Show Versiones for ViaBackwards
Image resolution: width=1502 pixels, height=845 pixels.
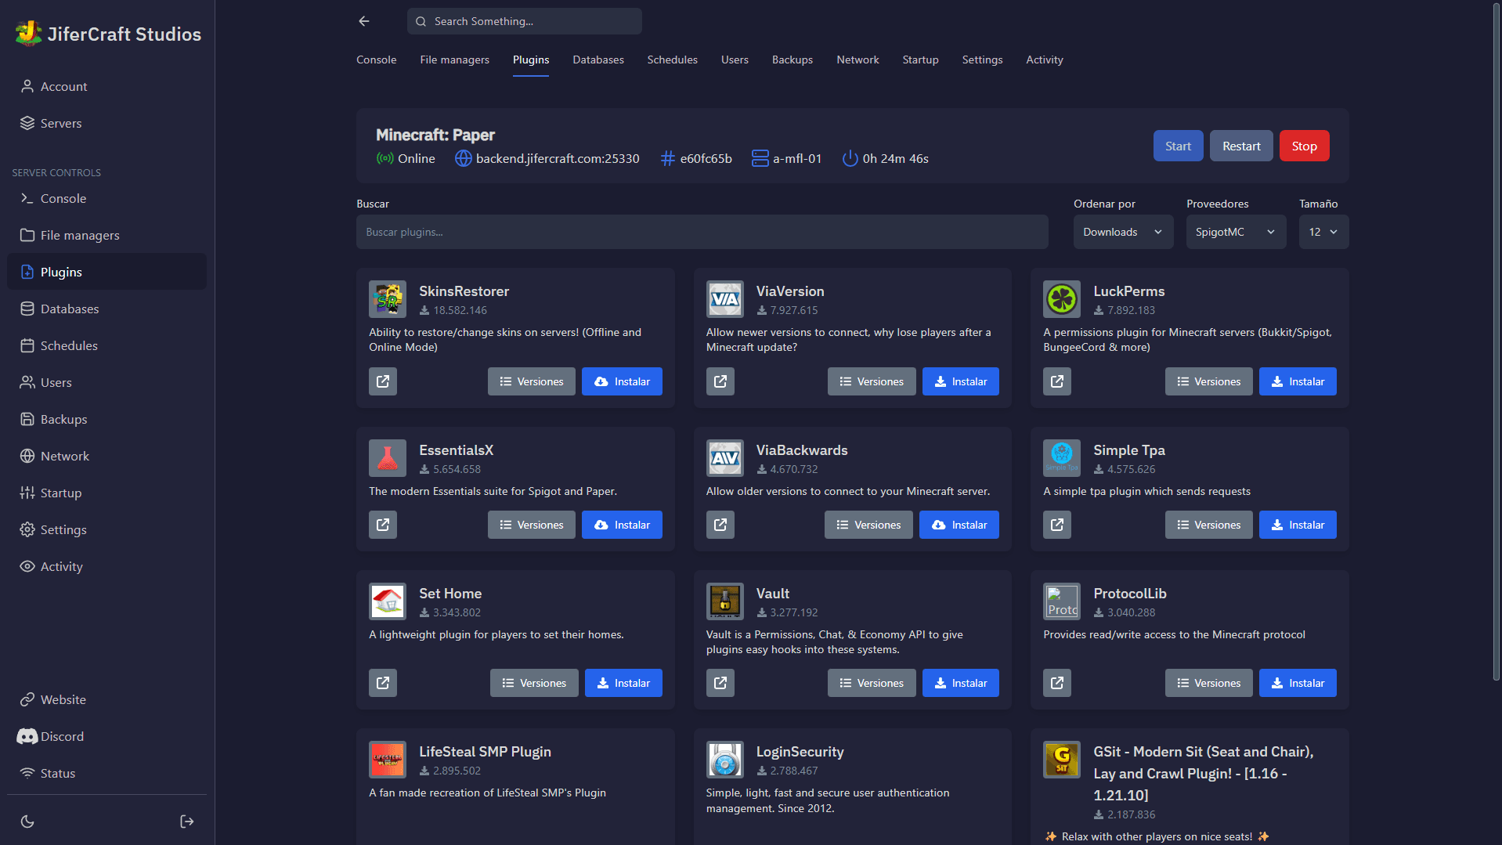868,525
